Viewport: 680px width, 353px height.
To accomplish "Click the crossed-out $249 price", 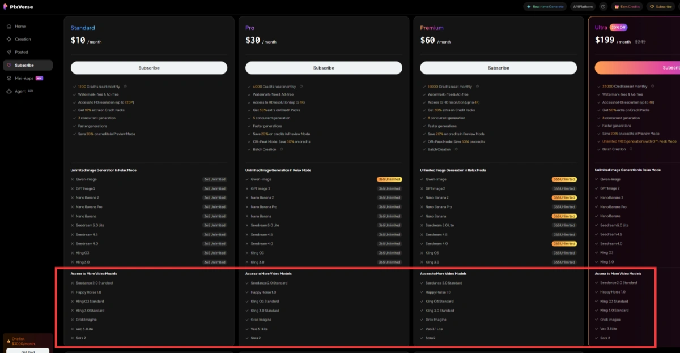I will pos(640,41).
